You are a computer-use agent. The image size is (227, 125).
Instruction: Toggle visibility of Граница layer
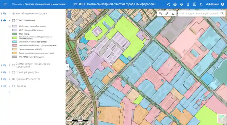tap(5, 86)
